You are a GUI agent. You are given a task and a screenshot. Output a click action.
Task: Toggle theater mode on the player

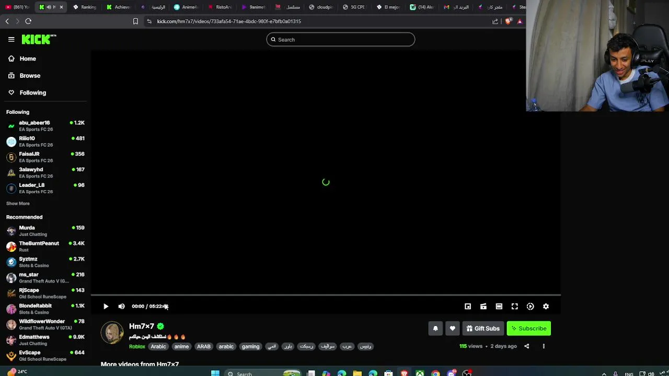tap(499, 307)
